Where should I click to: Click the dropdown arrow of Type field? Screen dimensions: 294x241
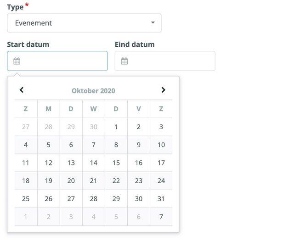pyautogui.click(x=153, y=22)
